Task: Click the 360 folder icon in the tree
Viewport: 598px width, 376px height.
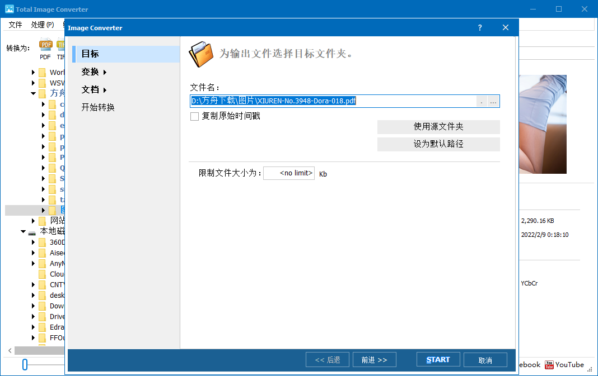Action: pyautogui.click(x=43, y=242)
